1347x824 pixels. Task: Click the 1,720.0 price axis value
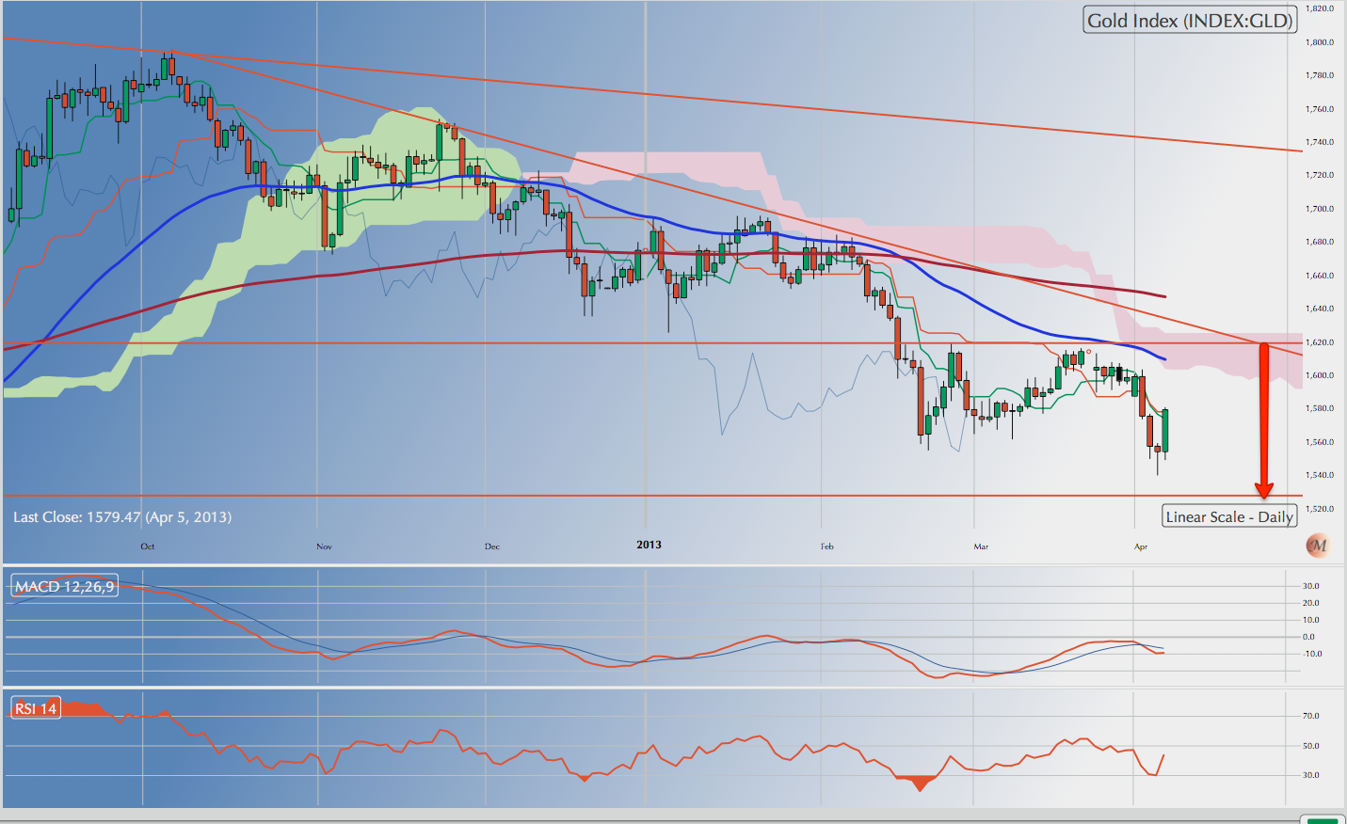tap(1320, 175)
